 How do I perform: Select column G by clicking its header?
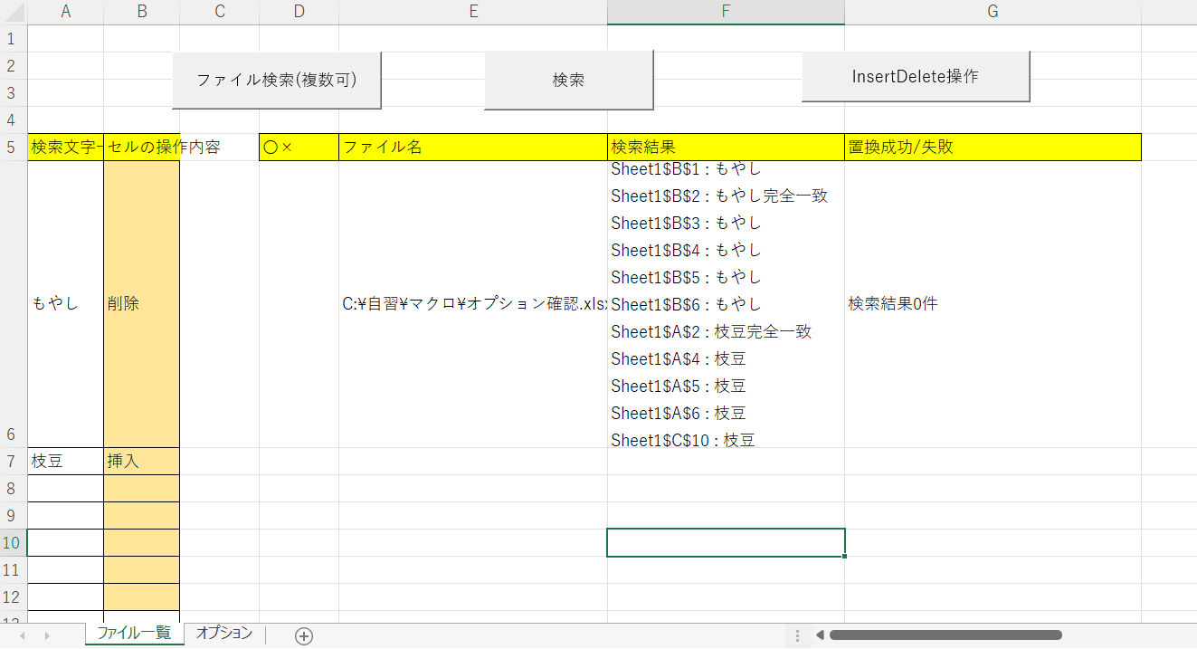point(992,12)
